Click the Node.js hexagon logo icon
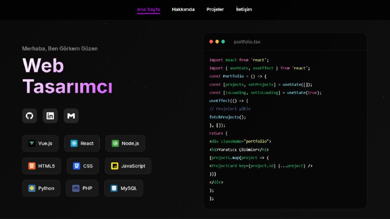The image size is (390, 219). click(115, 143)
